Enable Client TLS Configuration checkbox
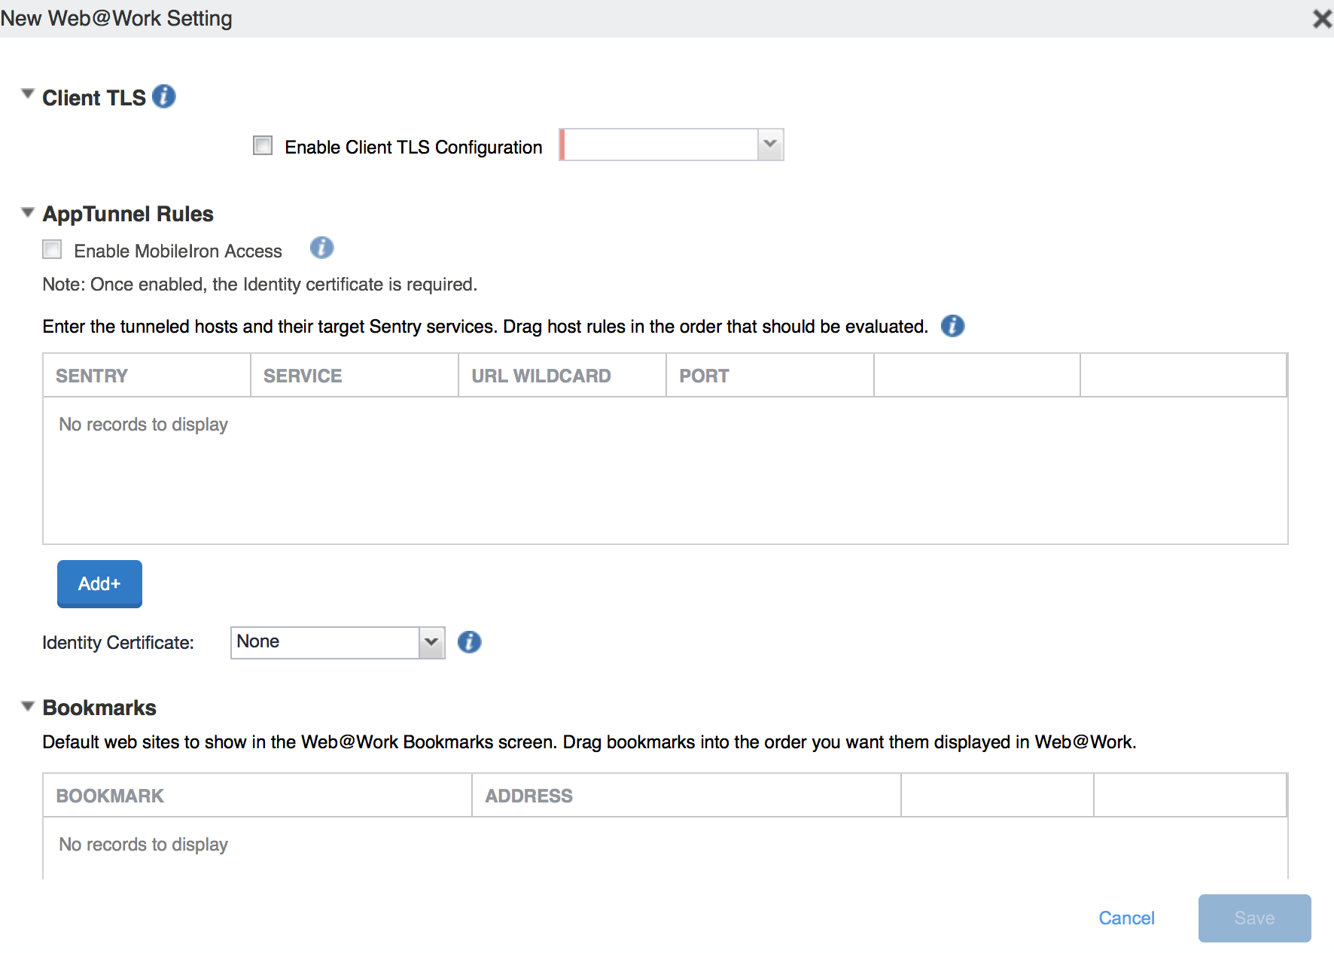Viewport: 1334px width, 953px height. tap(263, 145)
